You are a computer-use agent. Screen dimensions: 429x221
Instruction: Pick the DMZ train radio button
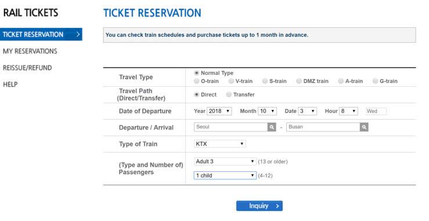click(299, 81)
